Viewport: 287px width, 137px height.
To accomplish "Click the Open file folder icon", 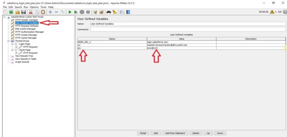I will tap(18, 12).
